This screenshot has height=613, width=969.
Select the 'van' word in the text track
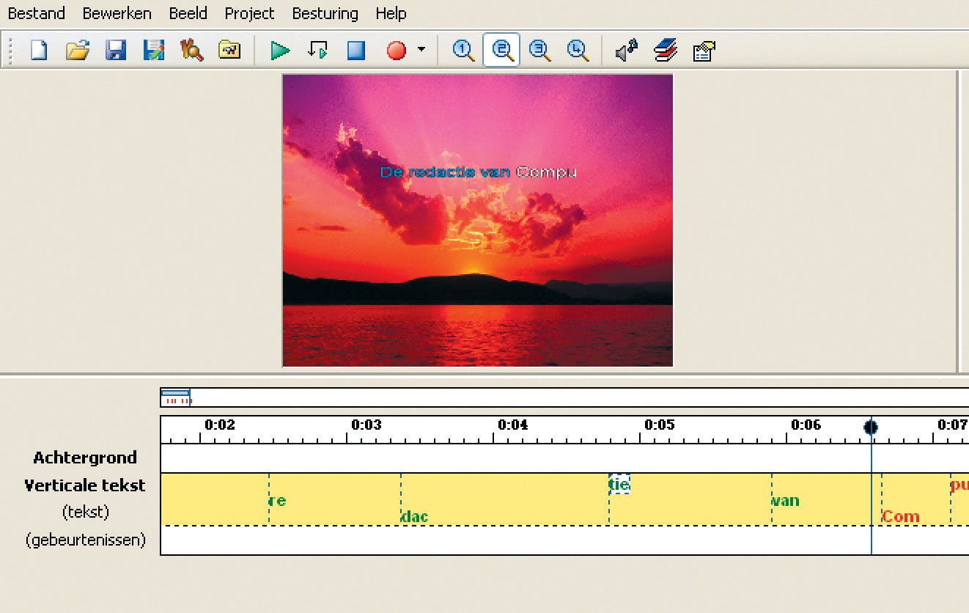pyautogui.click(x=785, y=501)
